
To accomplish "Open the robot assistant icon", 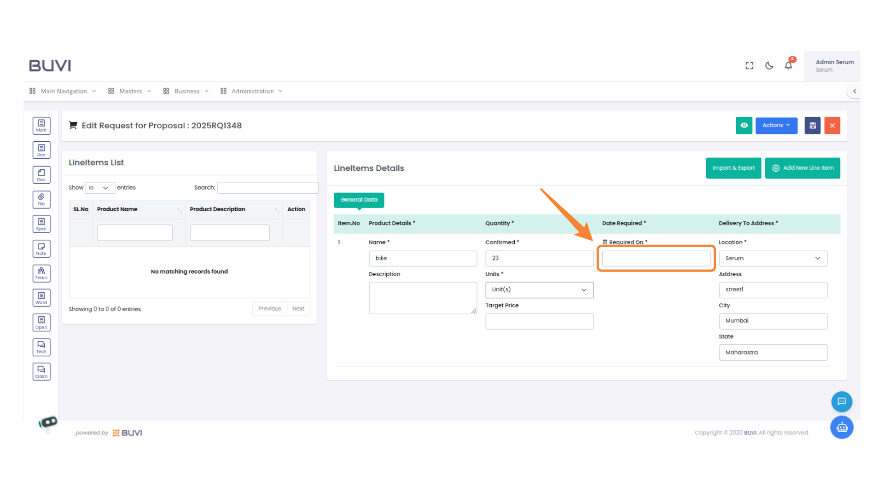I will tap(842, 428).
